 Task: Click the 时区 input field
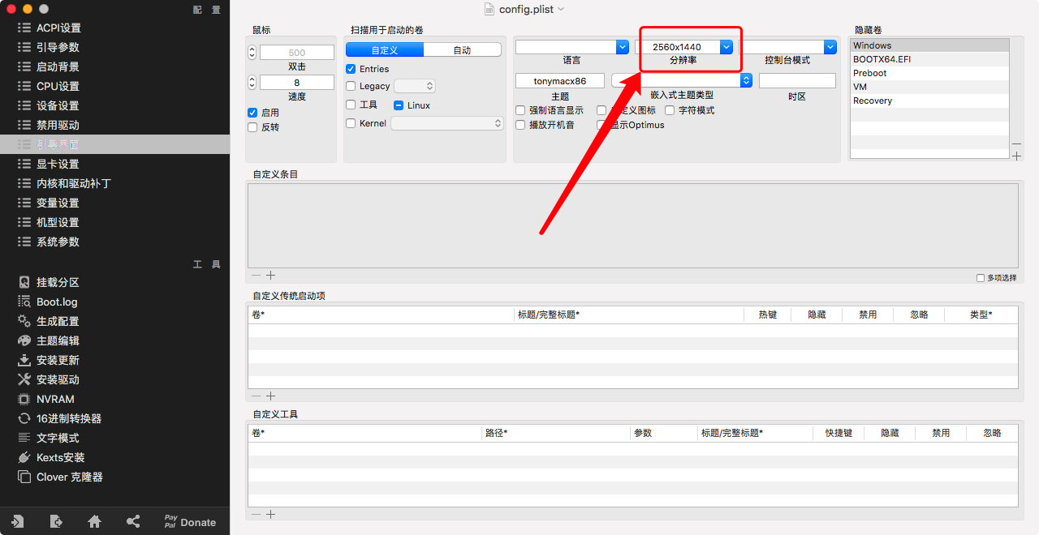(797, 81)
